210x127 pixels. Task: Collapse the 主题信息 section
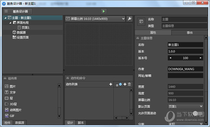point(138,38)
